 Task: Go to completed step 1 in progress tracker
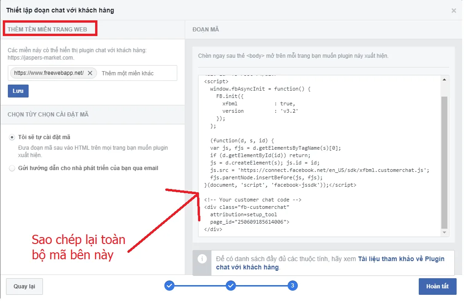coord(169,286)
